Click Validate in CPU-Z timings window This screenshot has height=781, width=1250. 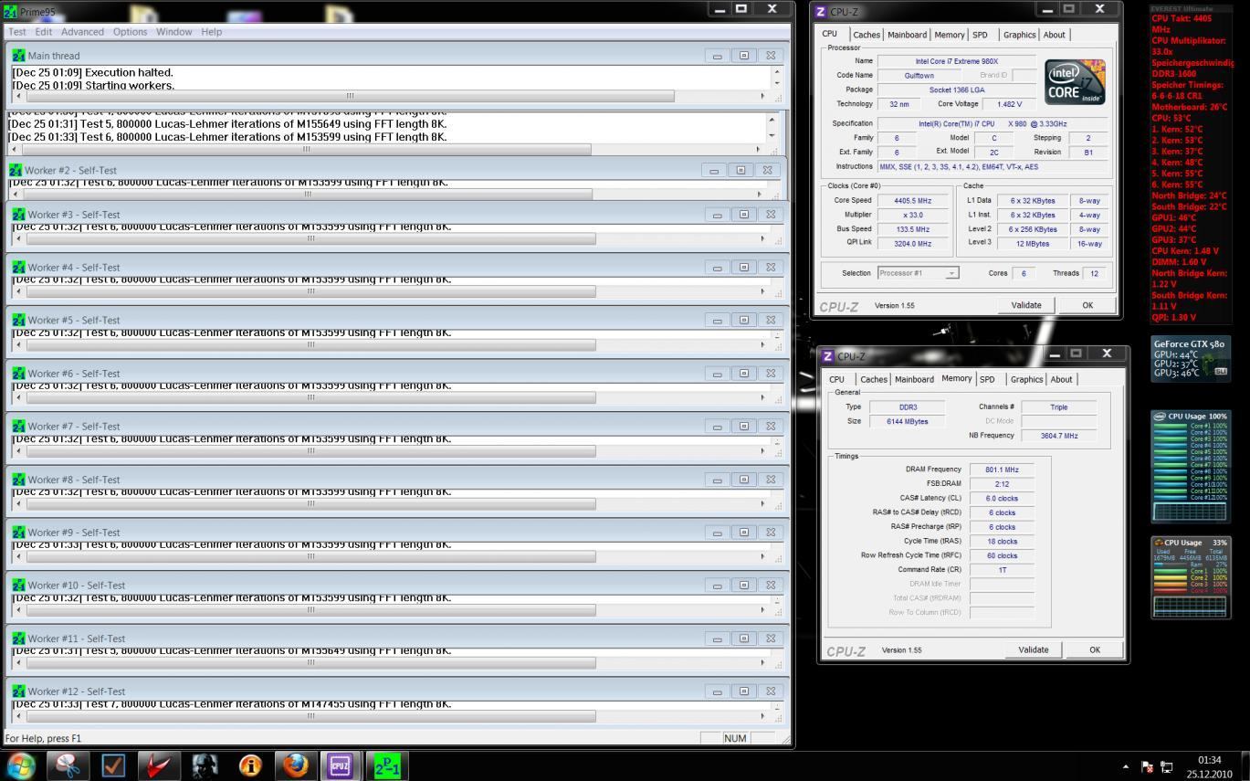click(1034, 649)
